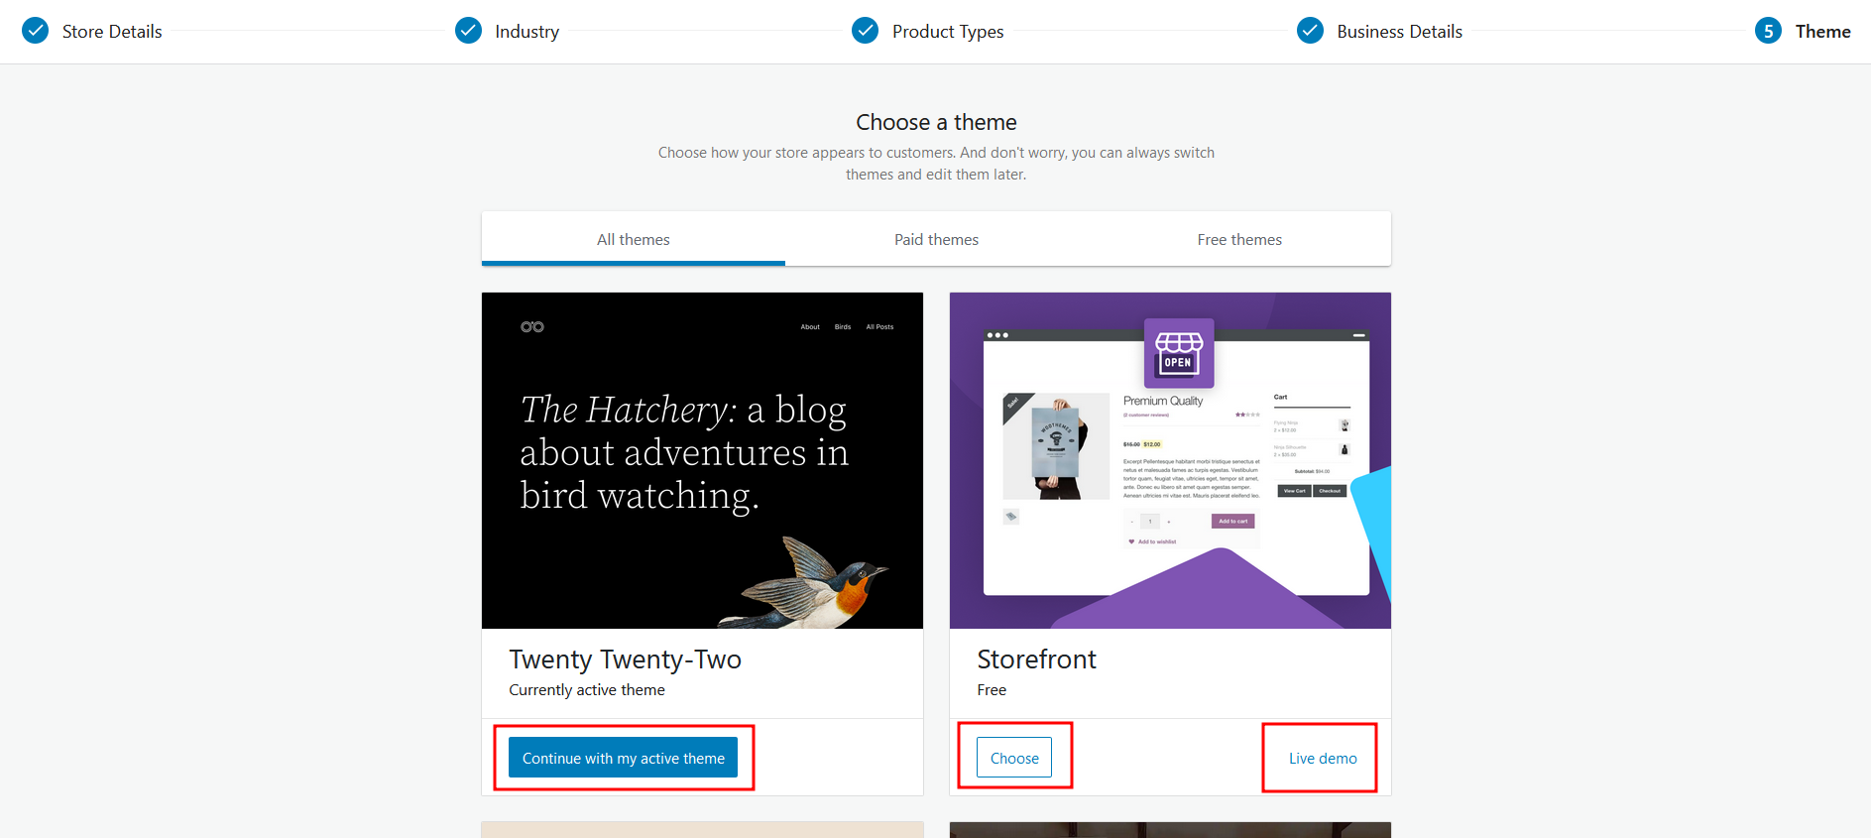
Task: Click Continue with my active theme button
Action: point(624,758)
